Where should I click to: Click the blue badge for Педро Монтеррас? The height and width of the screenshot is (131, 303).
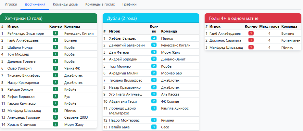154,120
